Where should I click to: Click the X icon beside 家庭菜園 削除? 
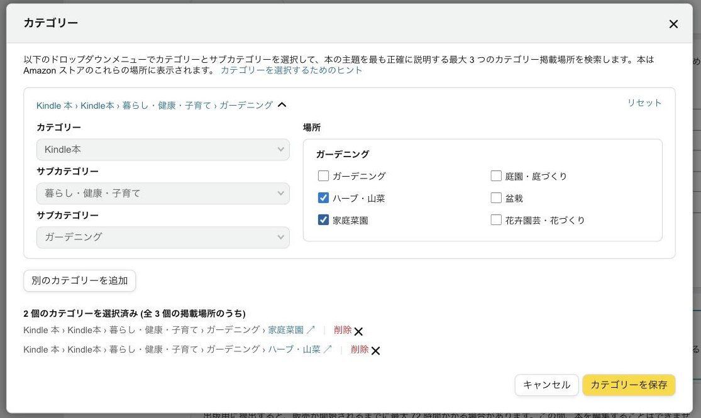(x=358, y=331)
